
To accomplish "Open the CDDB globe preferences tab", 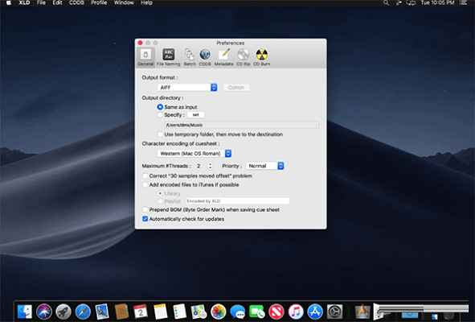I will tap(205, 57).
